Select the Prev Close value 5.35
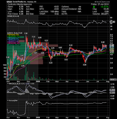This screenshot has height=119, width=117. point(21,14)
